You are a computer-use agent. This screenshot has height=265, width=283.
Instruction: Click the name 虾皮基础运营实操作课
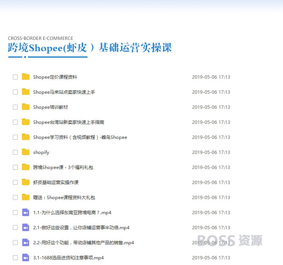pos(56,183)
